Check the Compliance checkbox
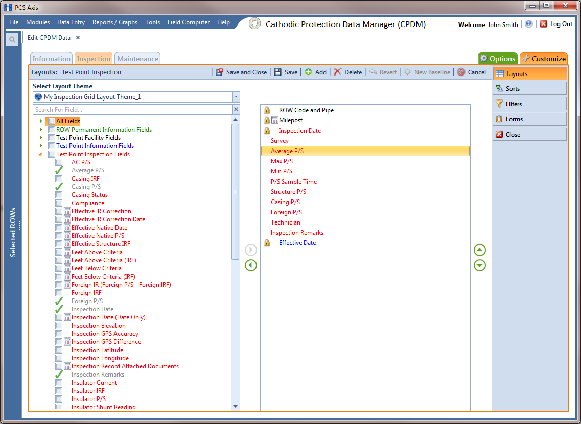This screenshot has width=581, height=424. 59,203
